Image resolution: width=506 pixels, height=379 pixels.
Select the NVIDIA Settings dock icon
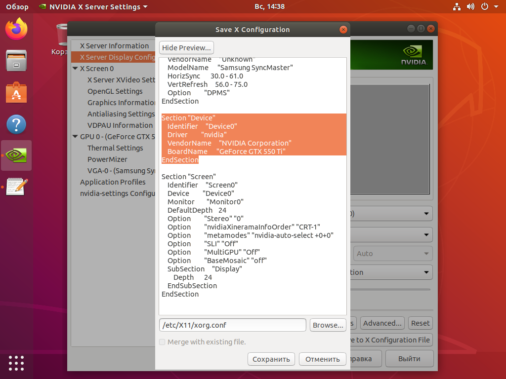16,155
